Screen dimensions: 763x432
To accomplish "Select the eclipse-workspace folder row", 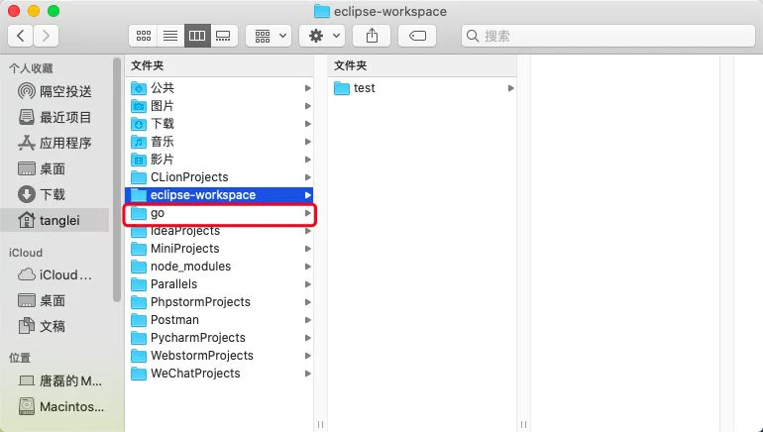I will (219, 195).
